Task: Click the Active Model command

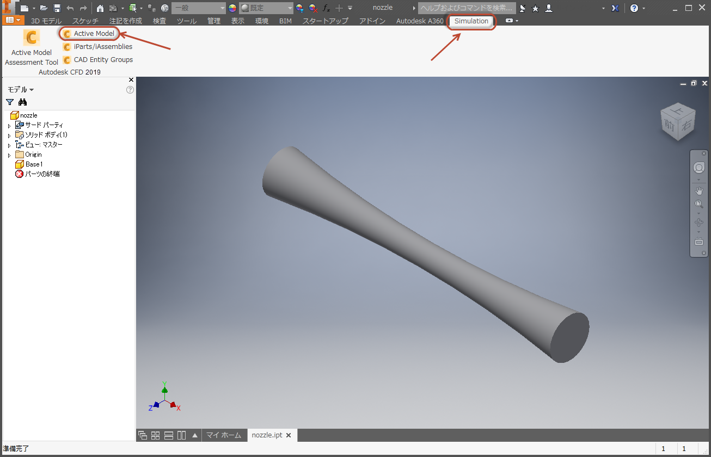Action: coord(89,33)
